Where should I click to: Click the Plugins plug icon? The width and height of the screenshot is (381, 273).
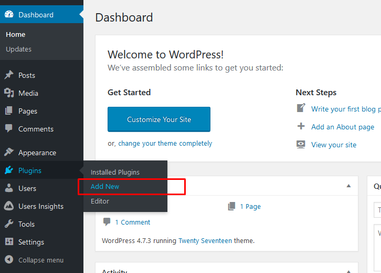(x=9, y=170)
